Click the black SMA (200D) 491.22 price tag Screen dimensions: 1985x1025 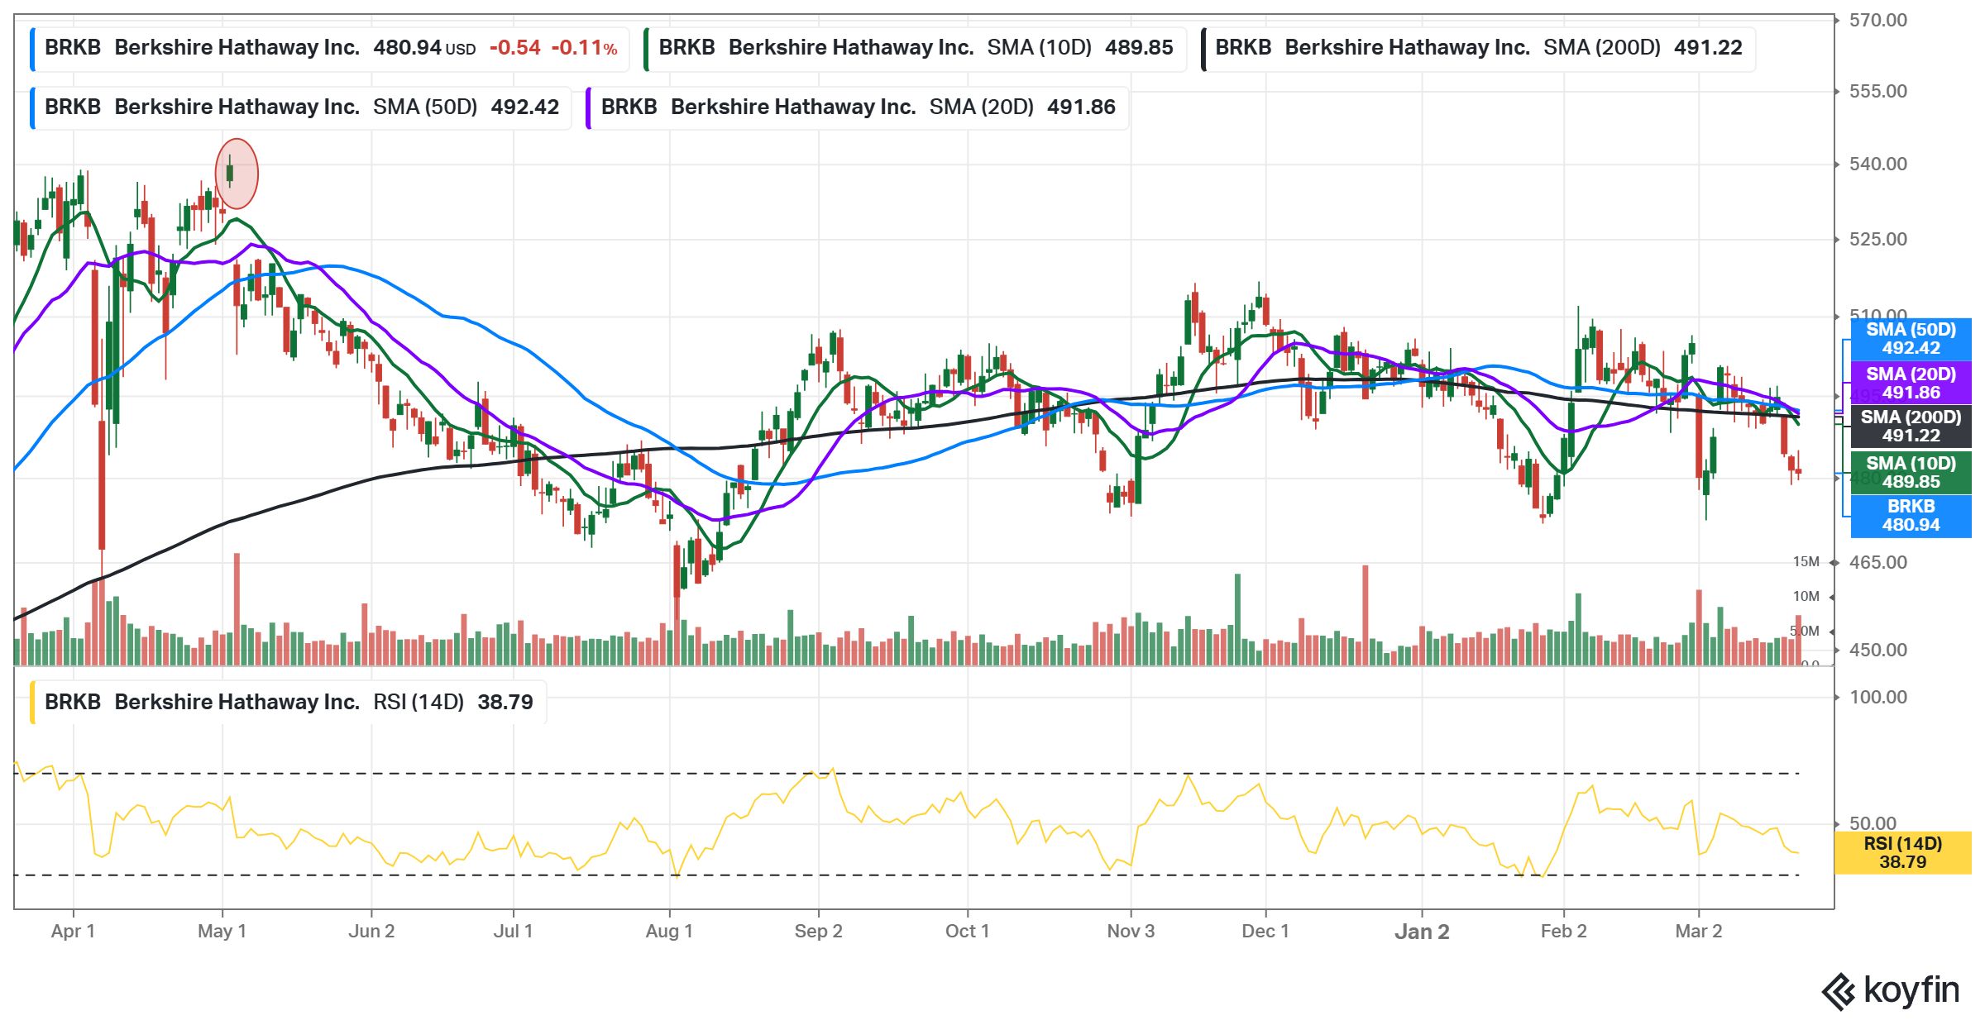pos(1911,427)
